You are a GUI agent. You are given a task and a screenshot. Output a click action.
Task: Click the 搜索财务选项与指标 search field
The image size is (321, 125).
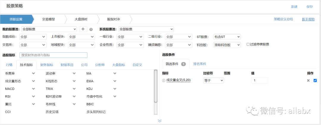pos(53,55)
